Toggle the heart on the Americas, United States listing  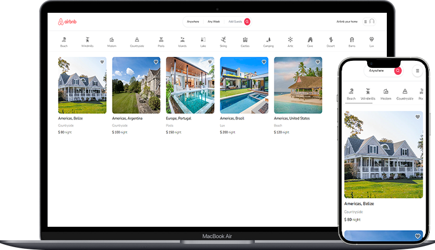click(x=317, y=61)
